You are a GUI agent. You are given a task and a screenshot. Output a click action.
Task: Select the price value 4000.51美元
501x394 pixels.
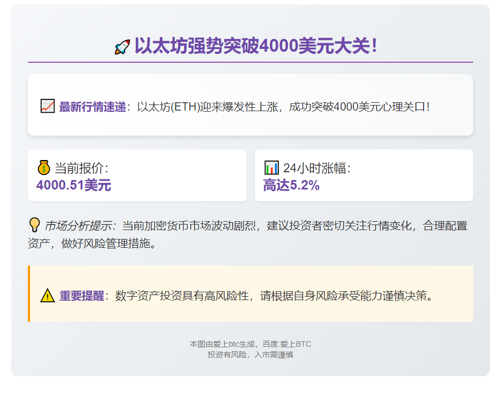[x=73, y=185]
